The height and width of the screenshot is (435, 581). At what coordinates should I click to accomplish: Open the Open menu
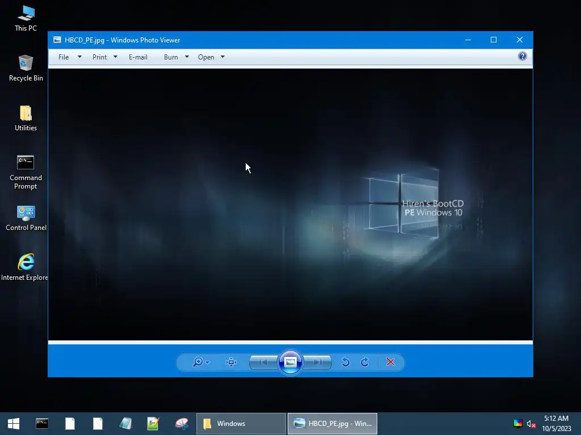206,57
